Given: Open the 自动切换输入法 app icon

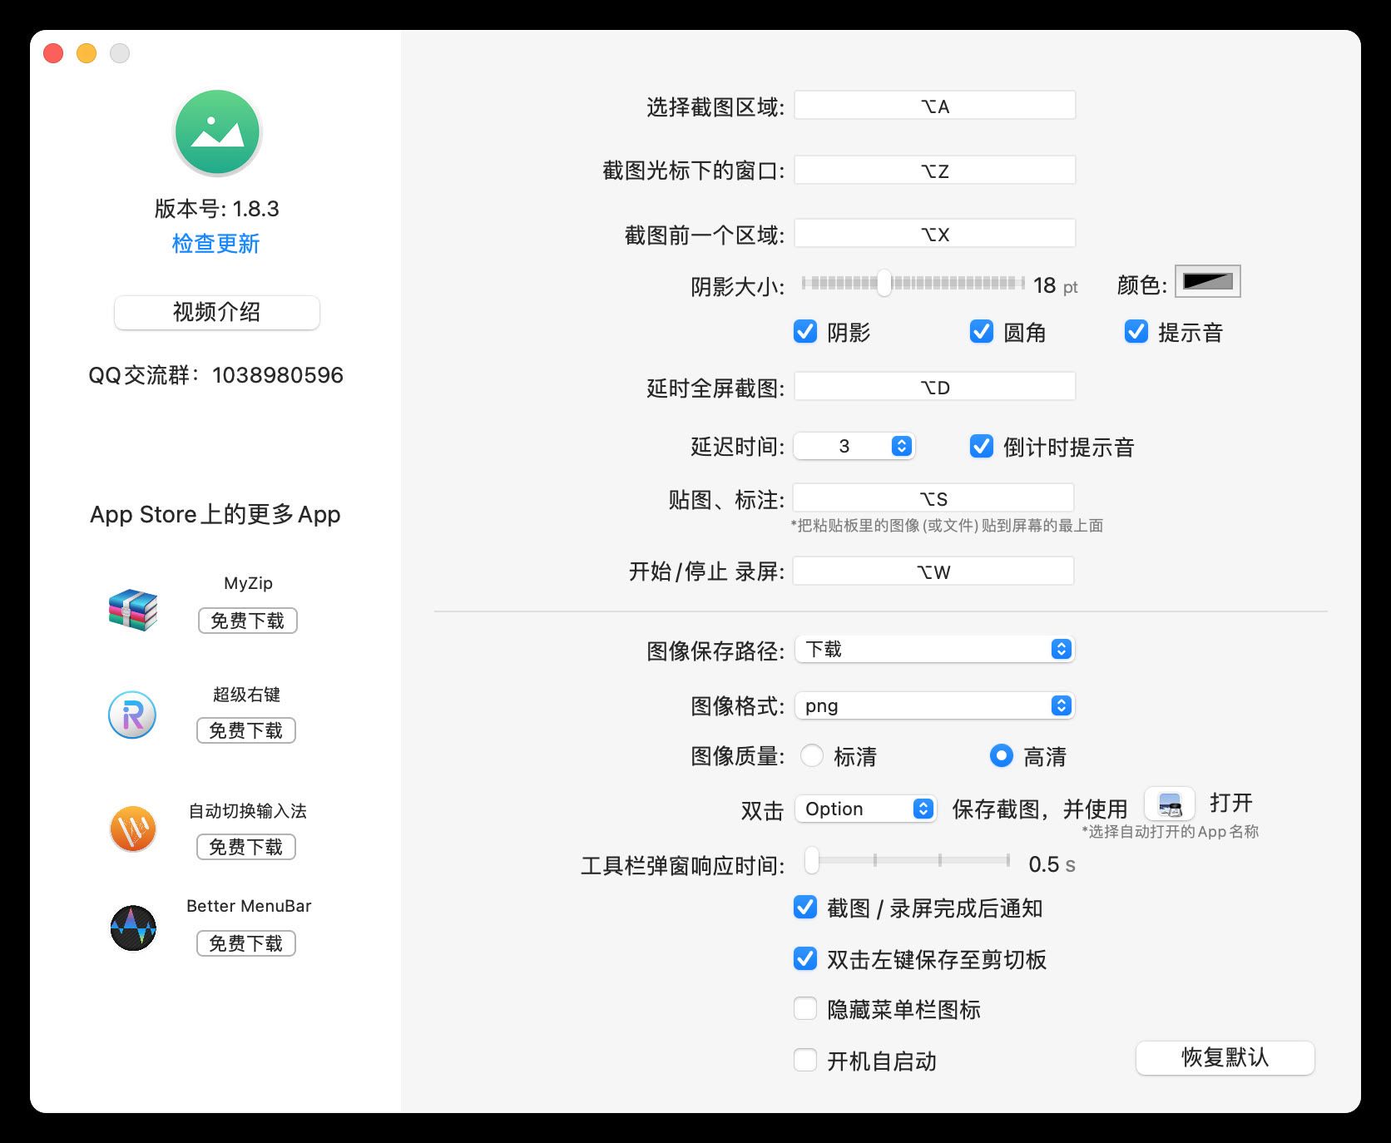Looking at the screenshot, I should 133,829.
